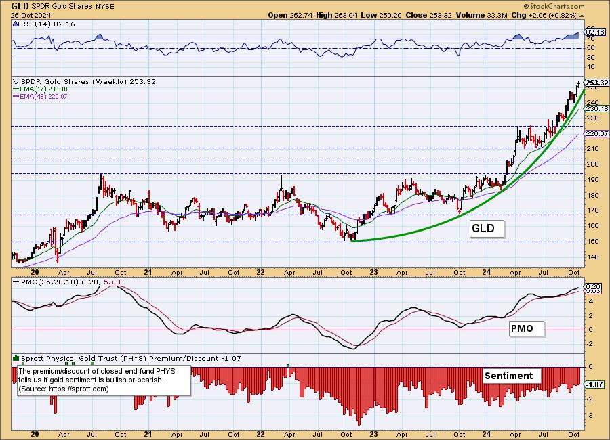
Task: Click the RSI(14) legend marker icon
Action: pyautogui.click(x=16, y=24)
